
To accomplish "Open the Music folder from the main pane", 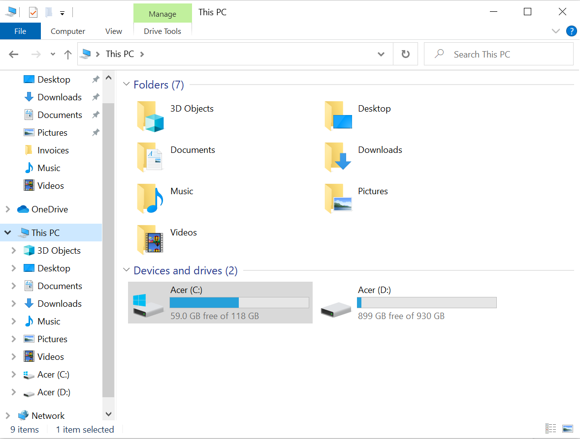I will click(x=182, y=191).
